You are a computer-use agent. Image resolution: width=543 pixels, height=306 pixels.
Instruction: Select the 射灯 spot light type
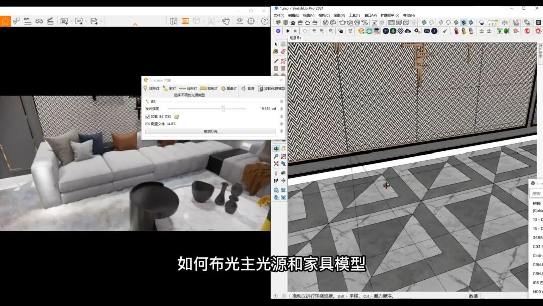point(170,89)
